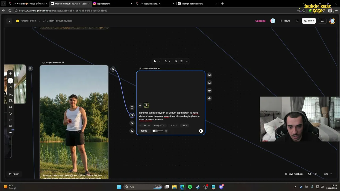340x191 pixels.
Task: Click Give feedback
Action: point(294,174)
